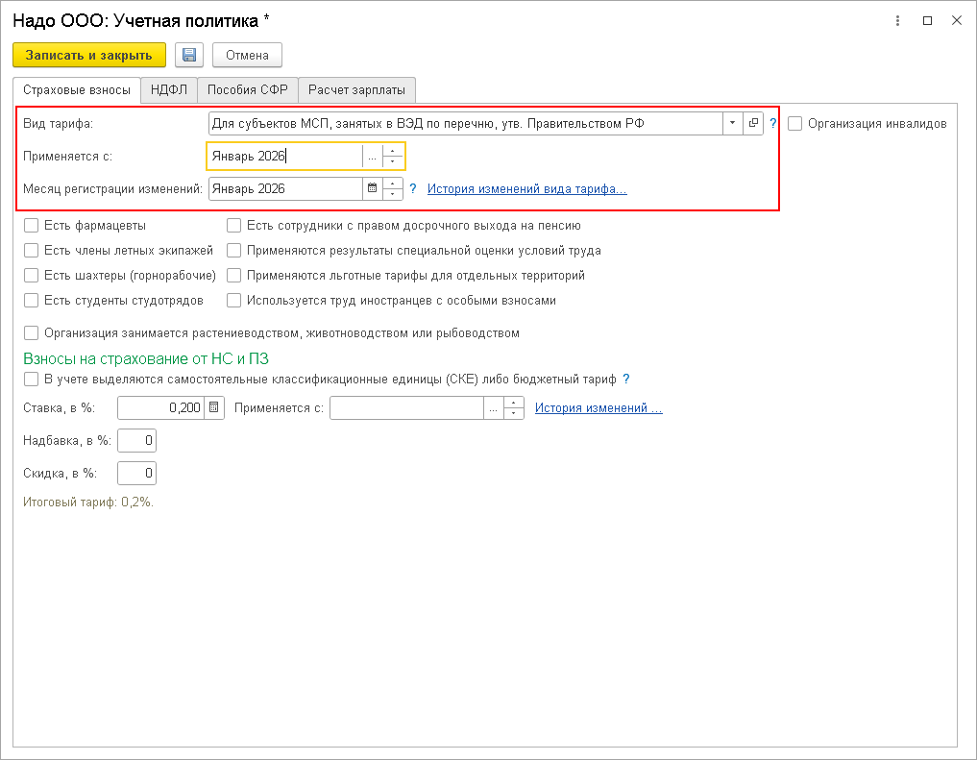
Task: Check the Есть фармацевты option
Action: 32,226
